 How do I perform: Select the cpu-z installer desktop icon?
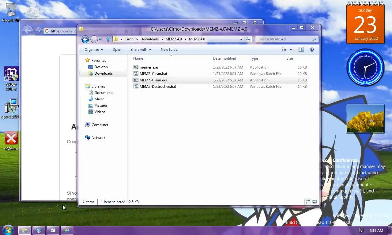click(x=11, y=109)
